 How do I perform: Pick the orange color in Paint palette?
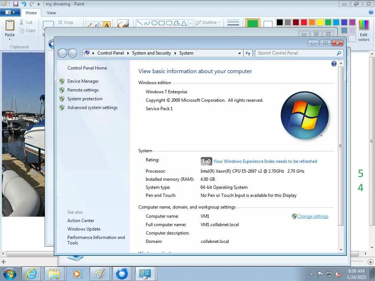click(x=312, y=22)
